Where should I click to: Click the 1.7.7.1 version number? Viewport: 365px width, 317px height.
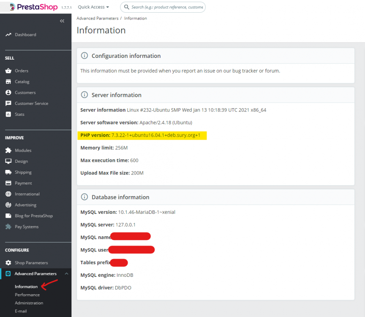tap(66, 8)
